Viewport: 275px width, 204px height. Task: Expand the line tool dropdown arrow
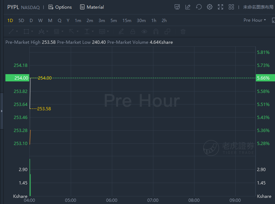17,31
